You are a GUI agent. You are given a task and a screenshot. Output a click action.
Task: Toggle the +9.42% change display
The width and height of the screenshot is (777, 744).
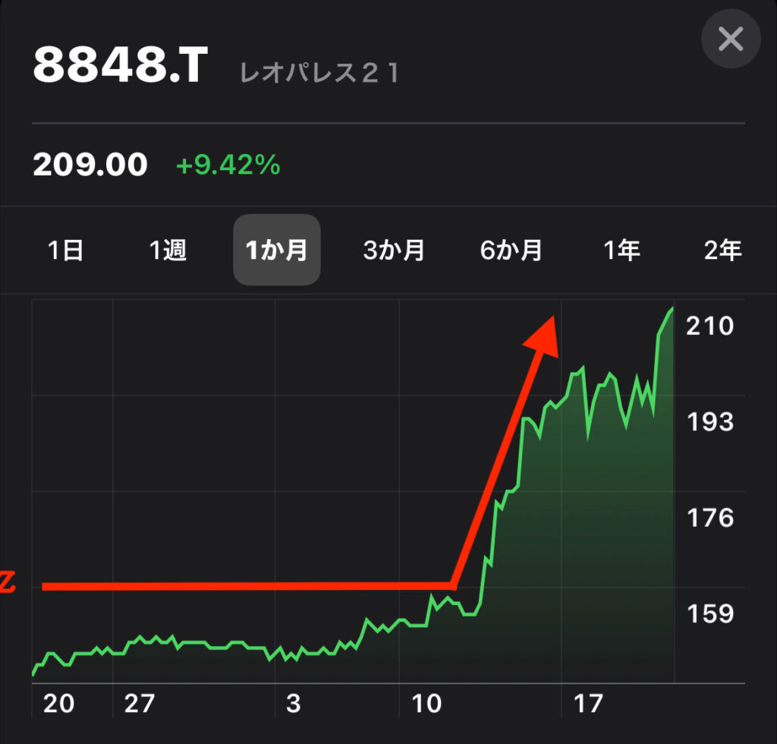(228, 165)
